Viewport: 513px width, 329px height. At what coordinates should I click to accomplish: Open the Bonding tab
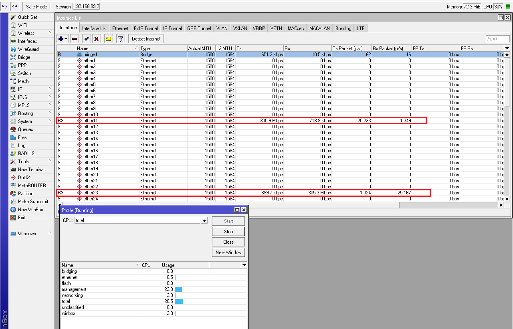click(x=343, y=28)
